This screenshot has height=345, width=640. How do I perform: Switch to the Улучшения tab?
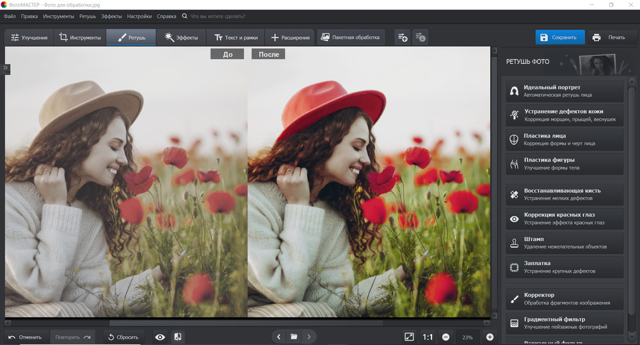coord(29,38)
